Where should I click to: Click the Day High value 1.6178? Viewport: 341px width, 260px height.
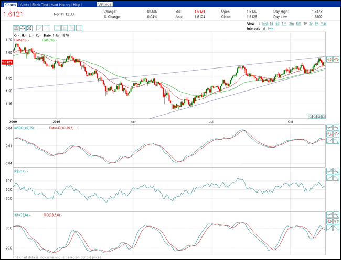pyautogui.click(x=317, y=12)
